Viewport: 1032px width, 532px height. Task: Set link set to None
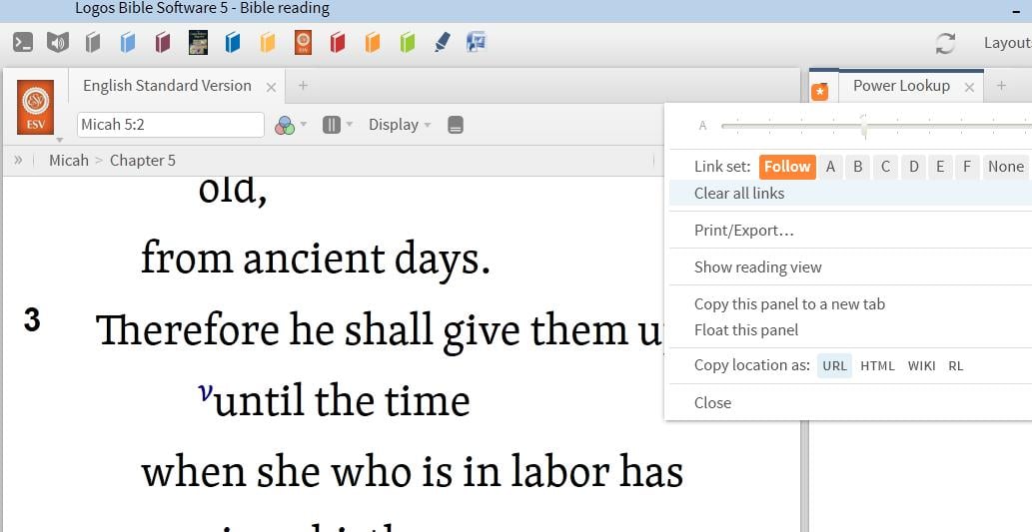pyautogui.click(x=1006, y=167)
